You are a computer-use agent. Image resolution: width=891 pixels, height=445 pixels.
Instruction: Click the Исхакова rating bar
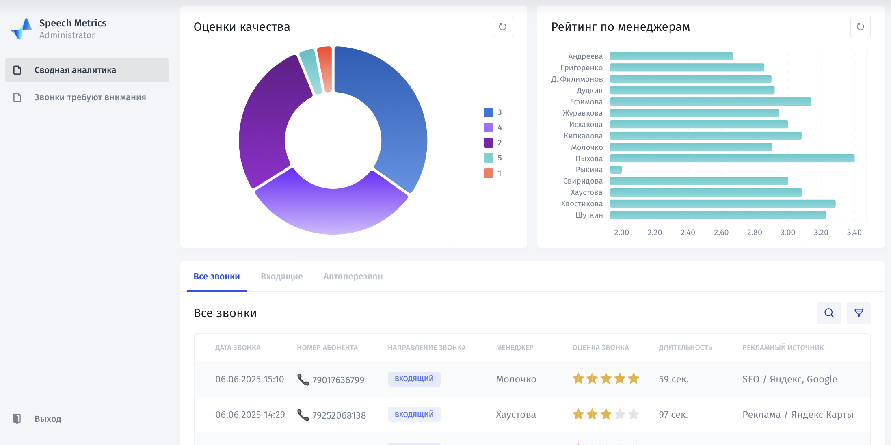pos(699,124)
